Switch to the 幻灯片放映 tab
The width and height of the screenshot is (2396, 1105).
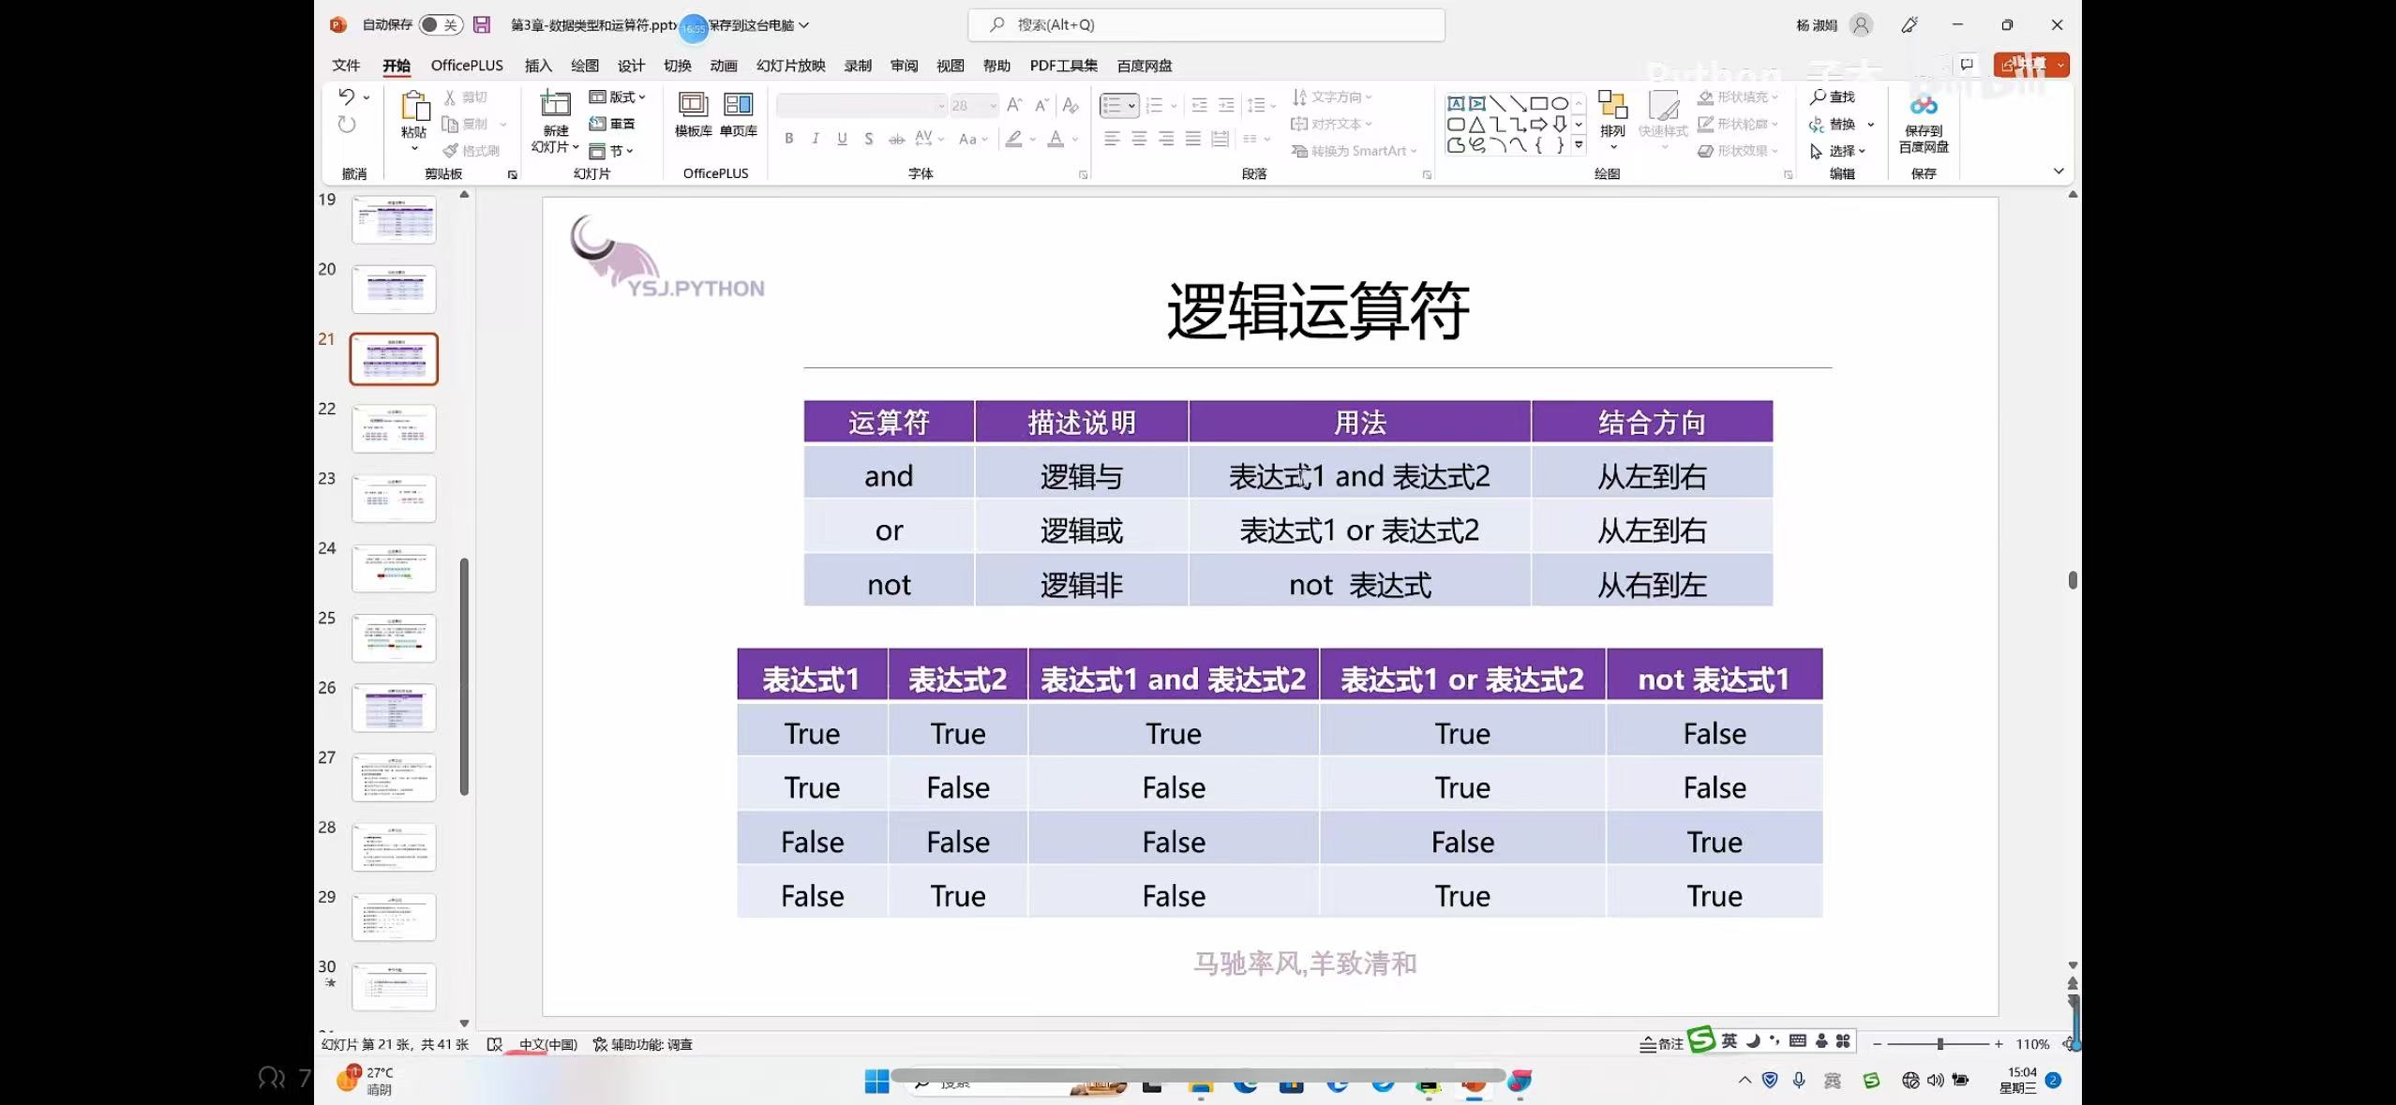[790, 66]
